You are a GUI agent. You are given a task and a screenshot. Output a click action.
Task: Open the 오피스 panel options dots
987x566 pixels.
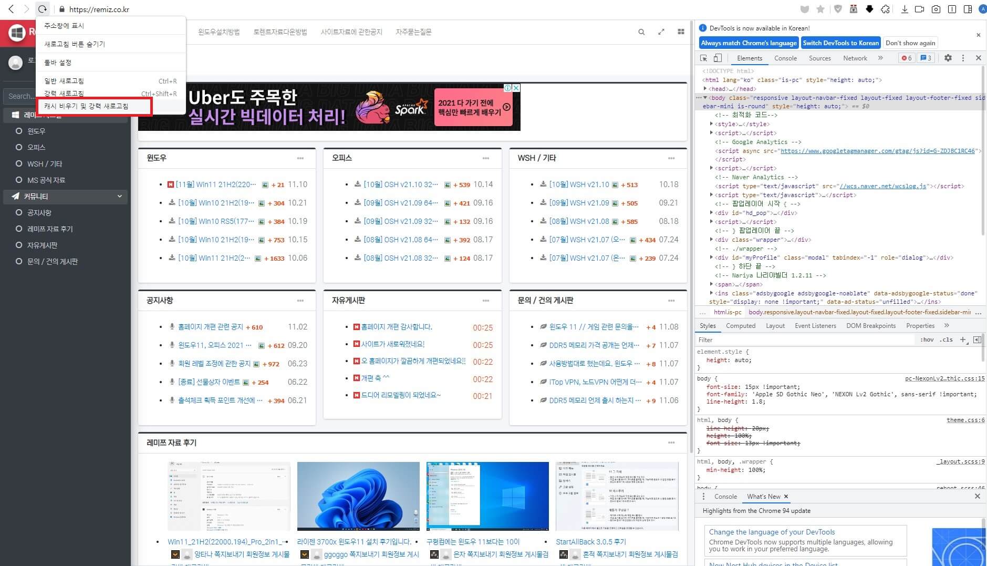(x=486, y=158)
